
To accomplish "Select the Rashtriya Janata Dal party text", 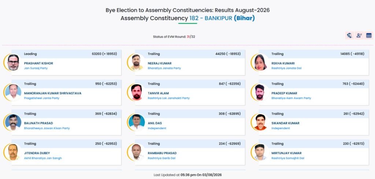I will [x=286, y=68].
